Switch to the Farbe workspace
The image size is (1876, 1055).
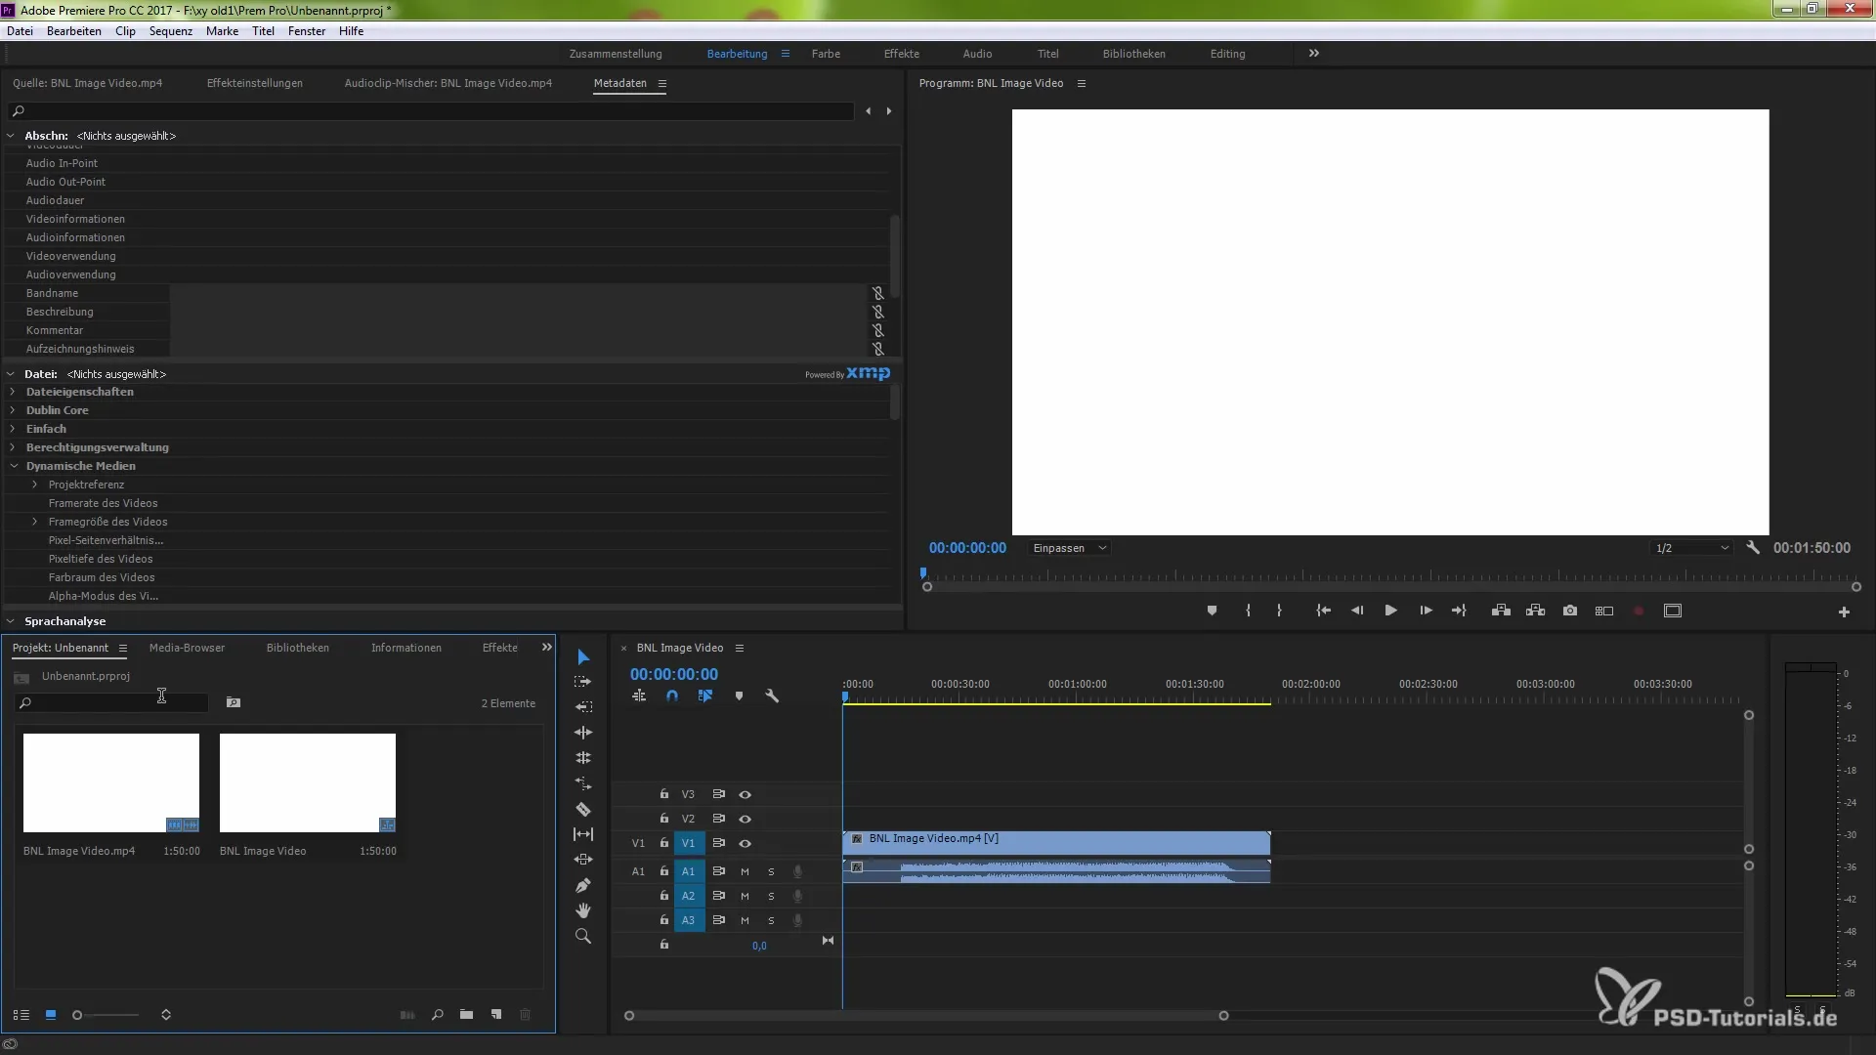(826, 54)
